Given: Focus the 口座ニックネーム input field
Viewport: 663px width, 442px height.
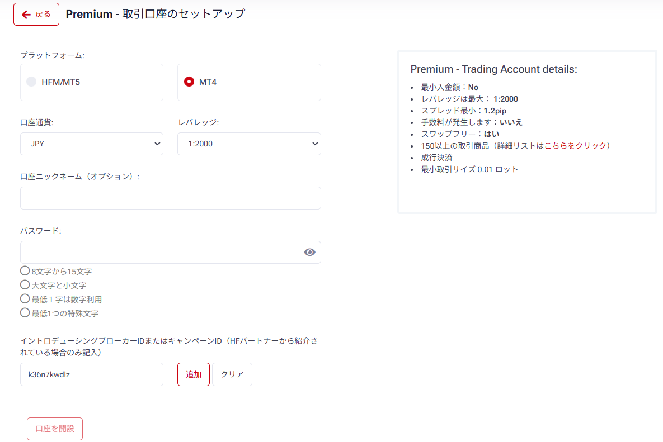Looking at the screenshot, I should pyautogui.click(x=171, y=198).
